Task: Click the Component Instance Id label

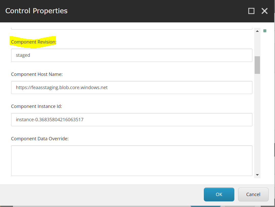Action: 37,106
